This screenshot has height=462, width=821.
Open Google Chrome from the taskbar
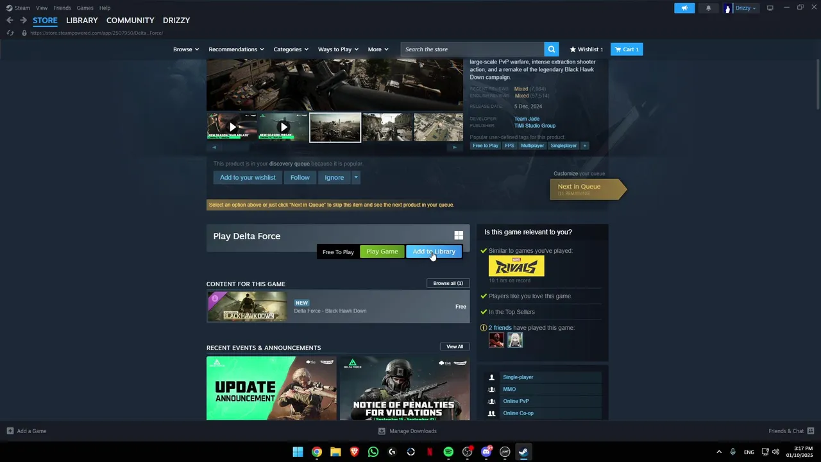pos(317,452)
